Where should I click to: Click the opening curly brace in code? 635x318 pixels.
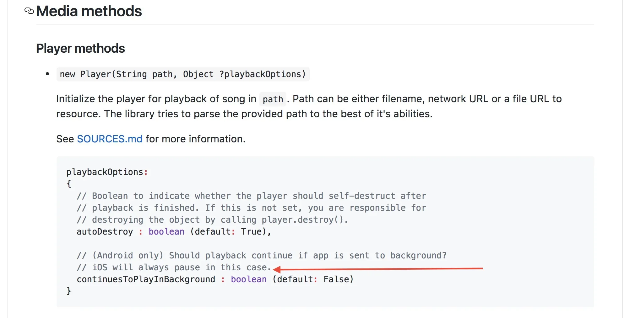[x=69, y=184]
